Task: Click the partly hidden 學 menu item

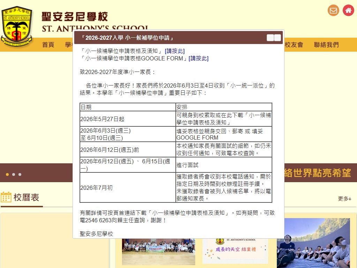Action: click(x=69, y=45)
